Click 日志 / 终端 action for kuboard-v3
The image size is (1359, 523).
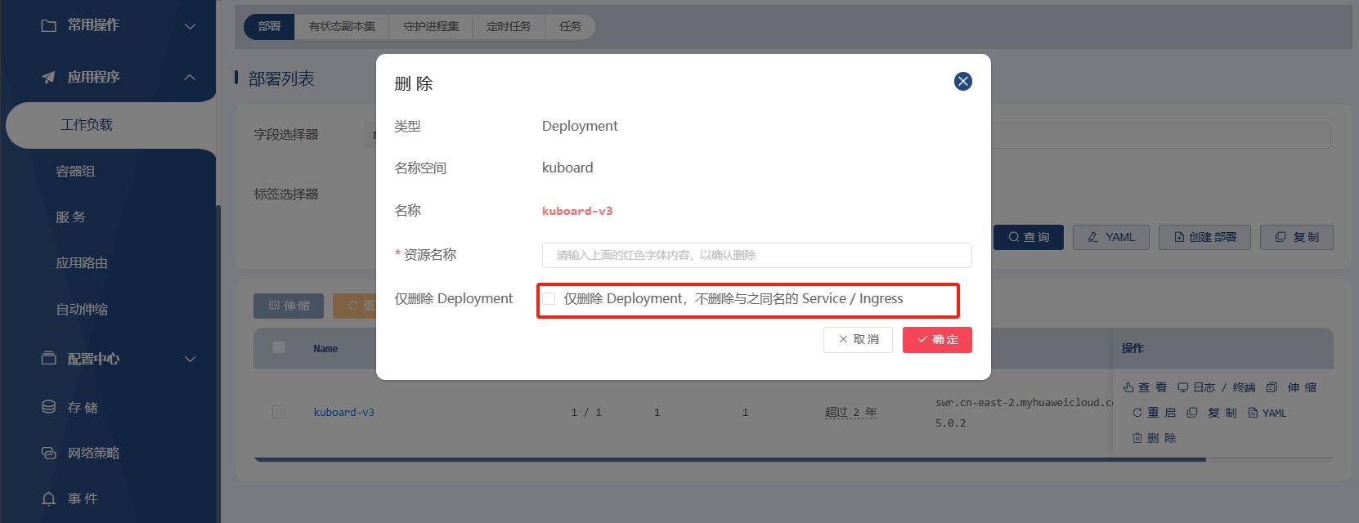click(1216, 387)
